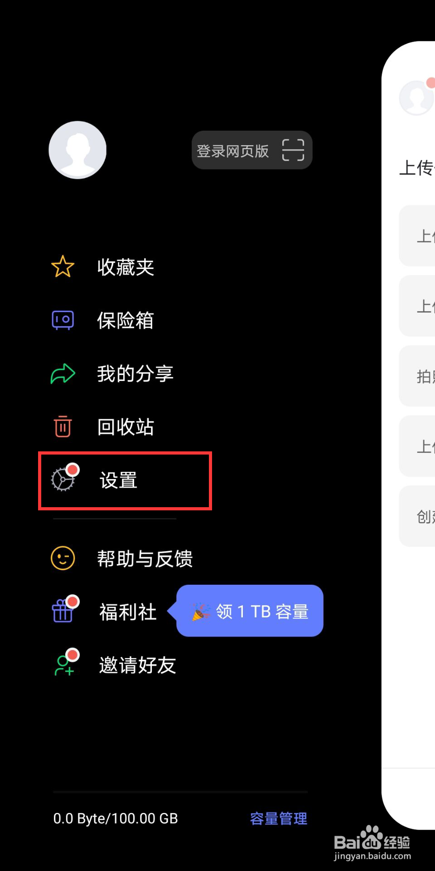Viewport: 435px width, 871px height.
Task: Tap the 我的分享 share arrow icon
Action: point(63,373)
